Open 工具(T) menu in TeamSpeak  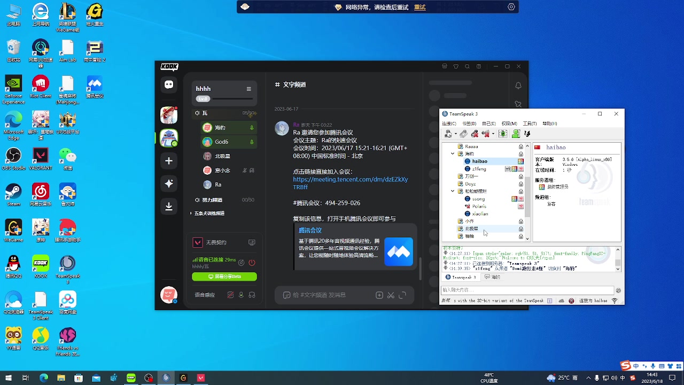tap(530, 124)
